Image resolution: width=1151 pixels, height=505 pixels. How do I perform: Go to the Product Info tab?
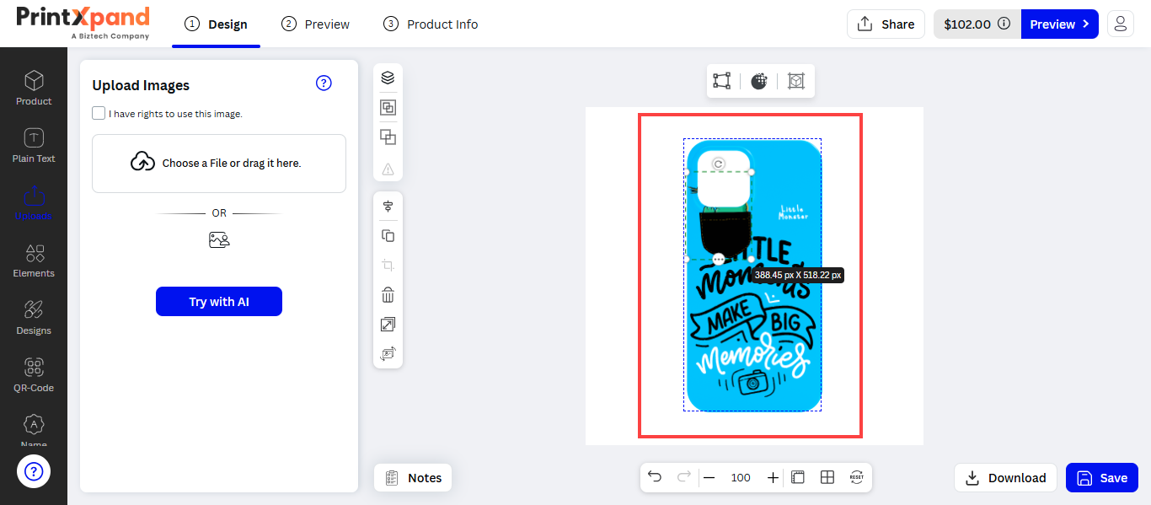click(431, 24)
